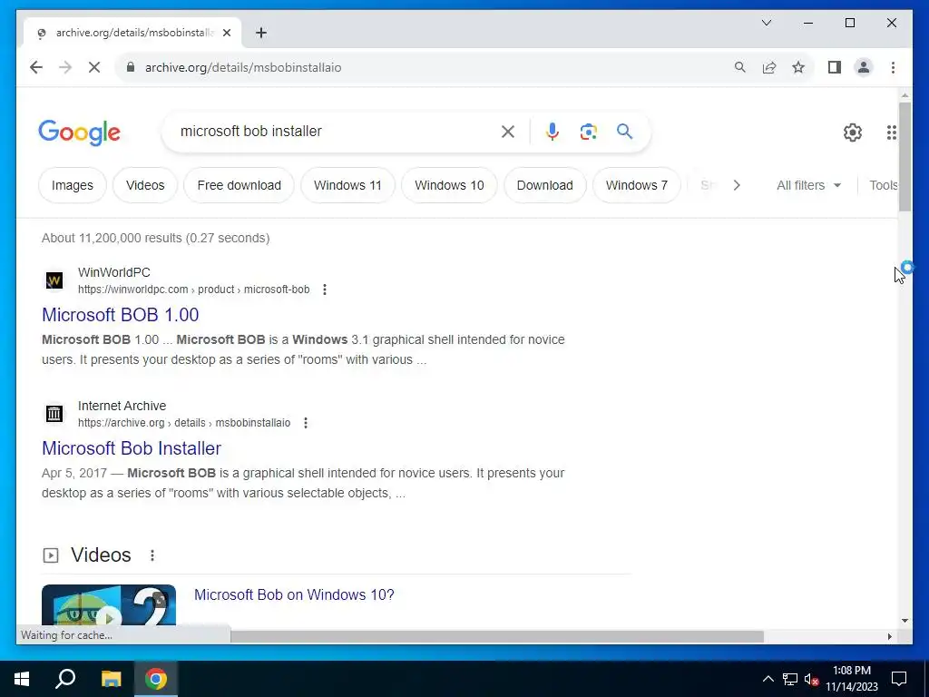
Task: Open the Microsoft BOB 1.00 result
Action: [x=121, y=315]
